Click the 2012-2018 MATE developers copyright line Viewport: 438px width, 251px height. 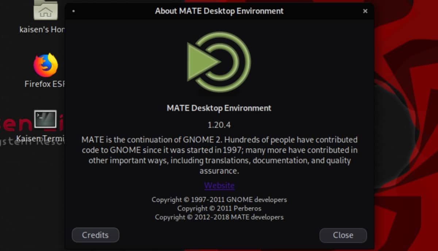click(219, 217)
